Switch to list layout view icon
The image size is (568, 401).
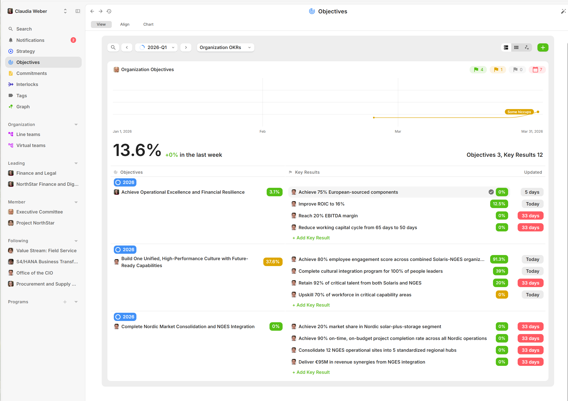click(x=506, y=47)
